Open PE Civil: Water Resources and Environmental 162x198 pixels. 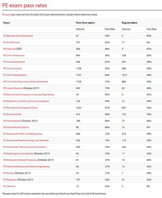click(x=26, y=82)
